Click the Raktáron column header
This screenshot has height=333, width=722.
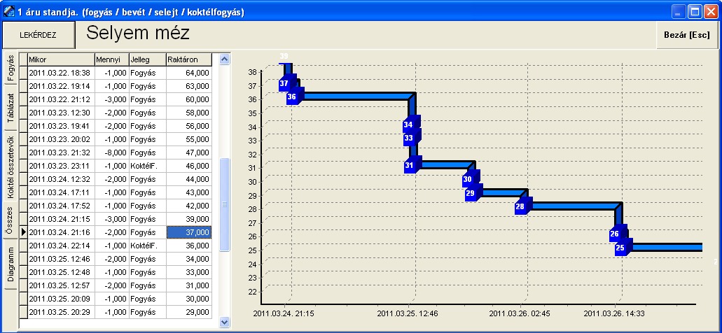(x=189, y=59)
